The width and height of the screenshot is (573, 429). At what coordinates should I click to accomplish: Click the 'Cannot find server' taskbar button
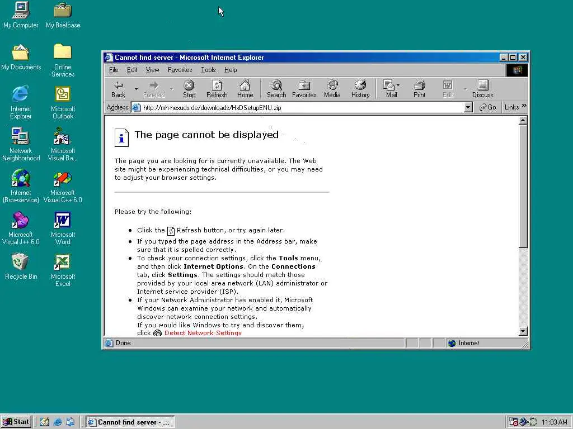pyautogui.click(x=130, y=422)
